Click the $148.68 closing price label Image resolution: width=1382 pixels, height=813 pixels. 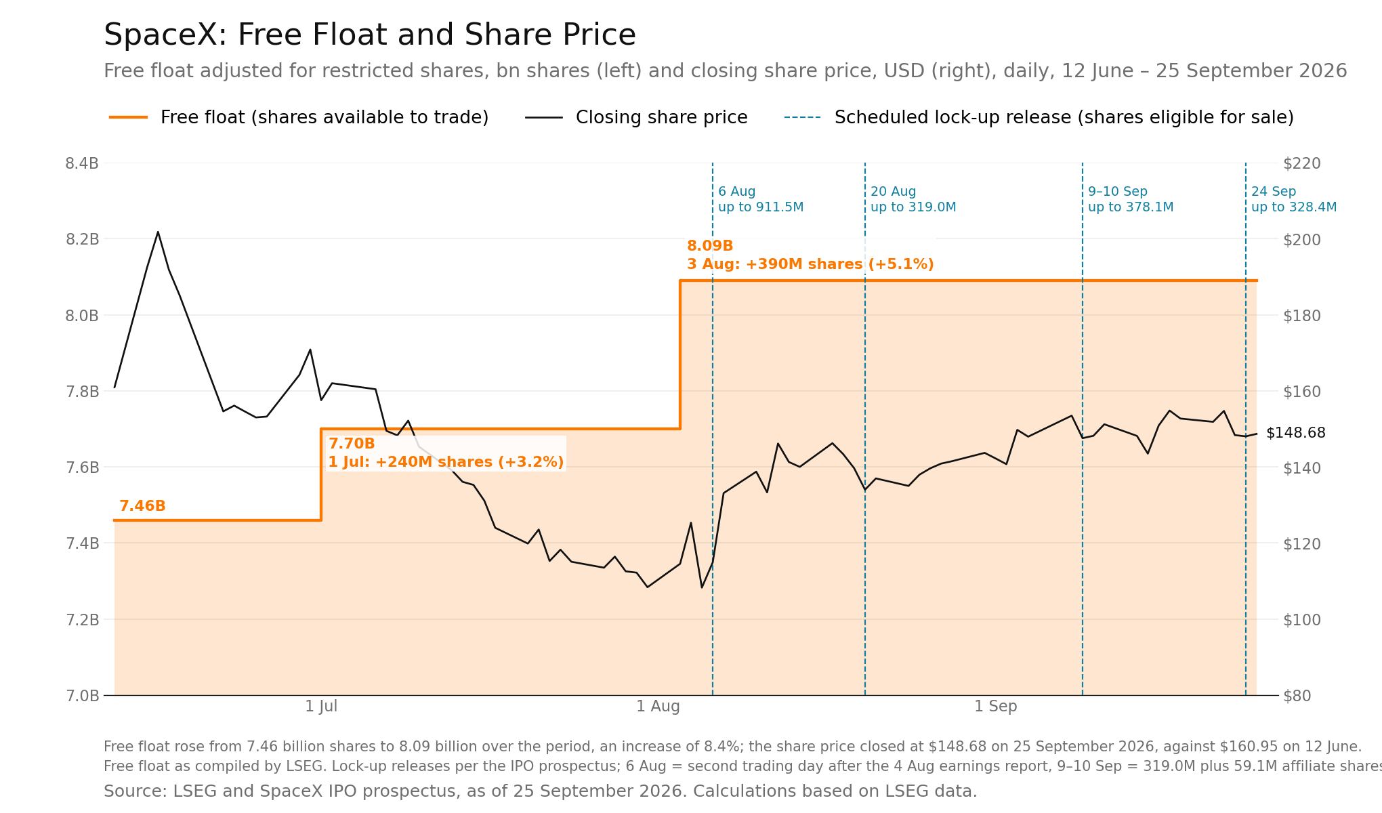[x=1295, y=433]
